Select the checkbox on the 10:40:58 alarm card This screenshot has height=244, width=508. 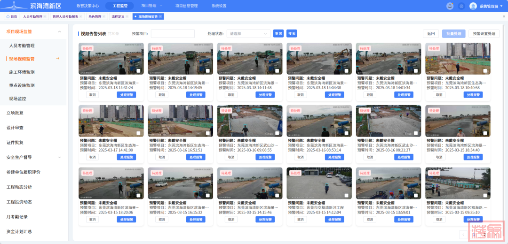pos(485,71)
